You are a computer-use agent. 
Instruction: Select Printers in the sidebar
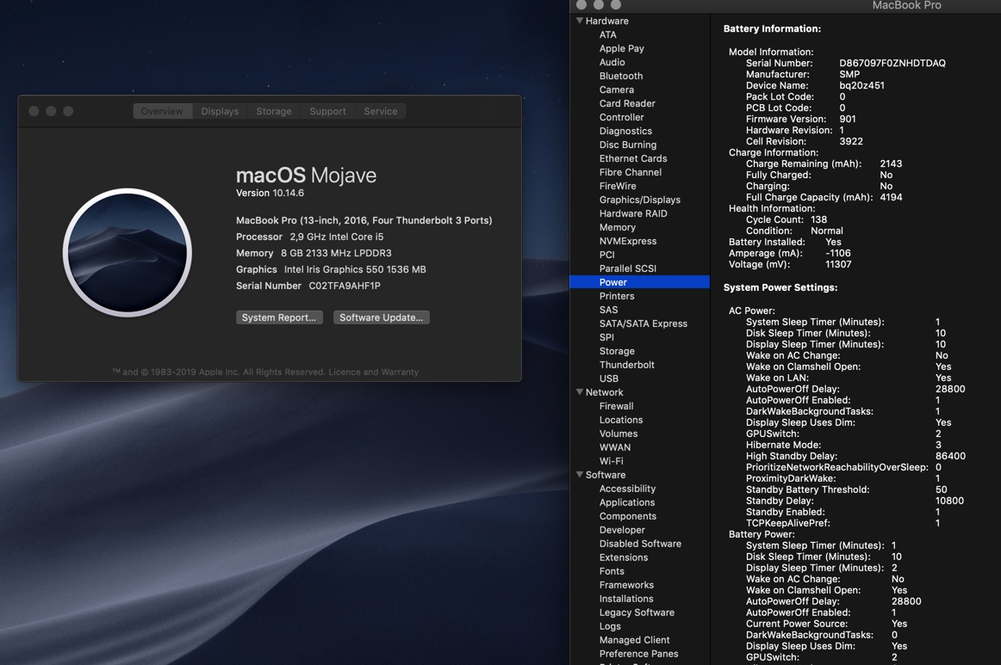click(x=617, y=296)
